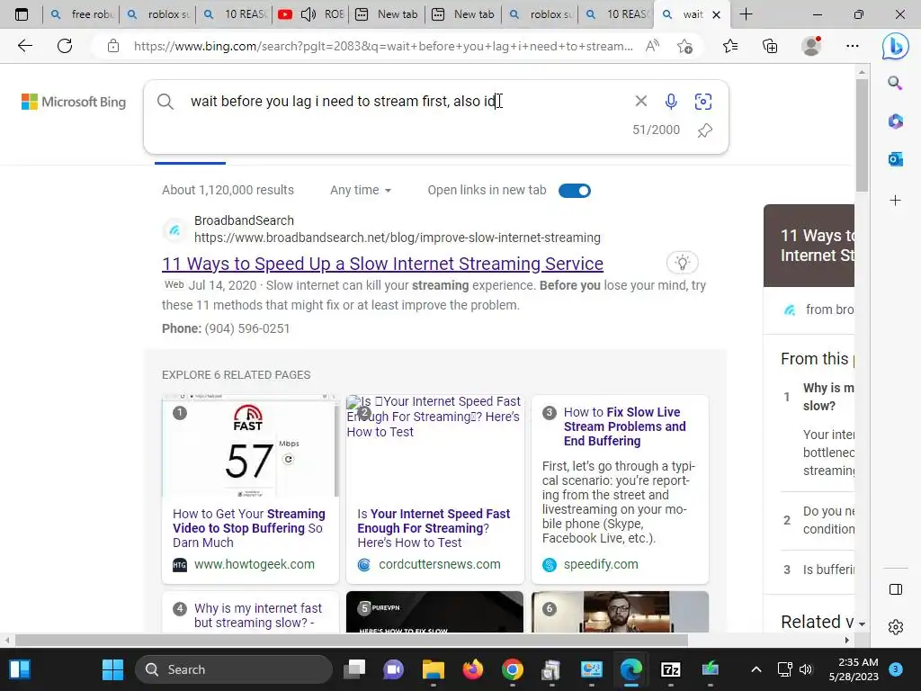Image resolution: width=921 pixels, height=691 pixels.
Task: Open Bing chat sidebar button
Action: tap(895, 47)
